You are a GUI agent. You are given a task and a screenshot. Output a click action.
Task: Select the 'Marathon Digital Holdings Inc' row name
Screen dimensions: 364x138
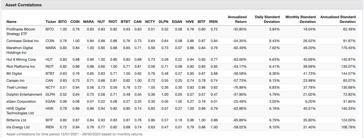pos(20,50)
